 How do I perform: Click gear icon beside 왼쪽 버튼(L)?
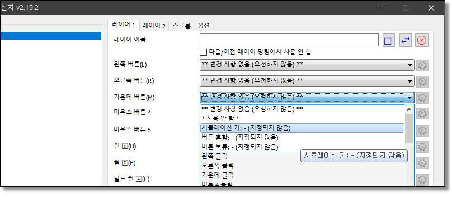pyautogui.click(x=422, y=65)
